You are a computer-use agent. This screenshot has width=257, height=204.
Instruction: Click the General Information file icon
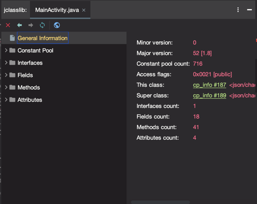(x=12, y=38)
